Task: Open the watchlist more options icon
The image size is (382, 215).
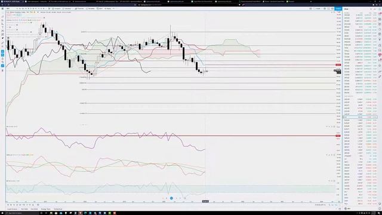Action: tap(375, 9)
